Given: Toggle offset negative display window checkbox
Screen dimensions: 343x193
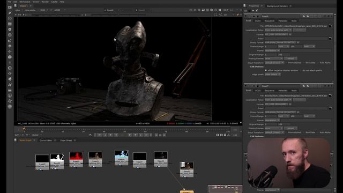Looking at the screenshot, I should click(266, 70).
